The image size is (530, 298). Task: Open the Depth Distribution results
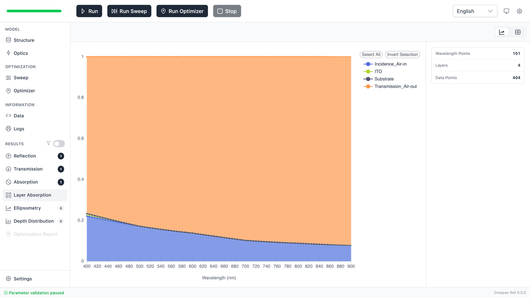coord(33,221)
